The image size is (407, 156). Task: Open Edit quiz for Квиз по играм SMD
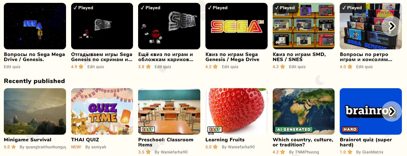[x=297, y=67]
